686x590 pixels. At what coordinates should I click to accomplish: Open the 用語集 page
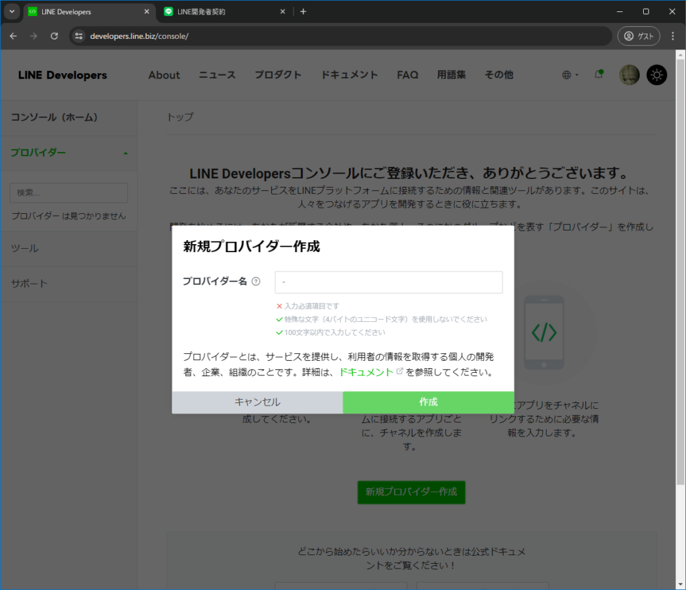pos(452,75)
